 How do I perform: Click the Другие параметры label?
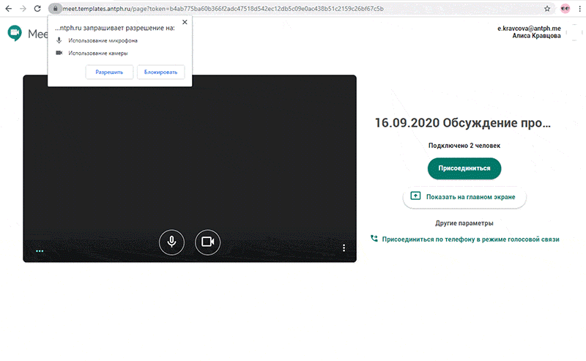(464, 223)
